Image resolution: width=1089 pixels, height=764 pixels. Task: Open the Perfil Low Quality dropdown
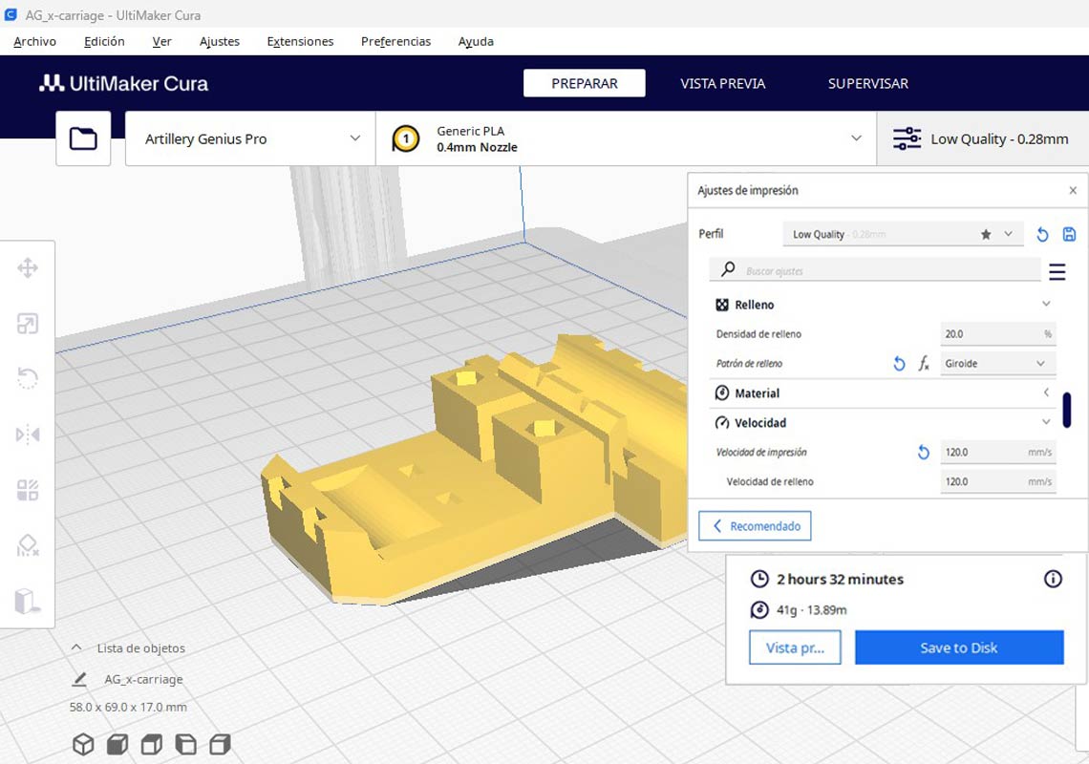pyautogui.click(x=903, y=235)
